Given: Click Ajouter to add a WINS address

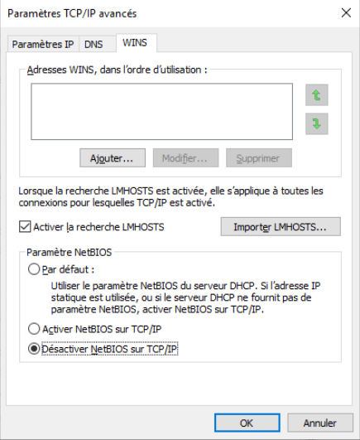Looking at the screenshot, I should (113, 158).
